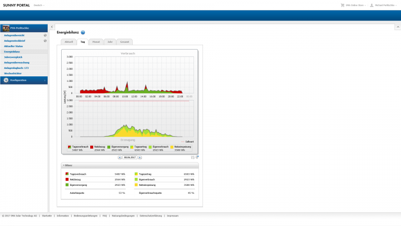Click Autarkiequote value 53 %
Image resolution: width=401 pixels, height=226 pixels.
[122, 193]
